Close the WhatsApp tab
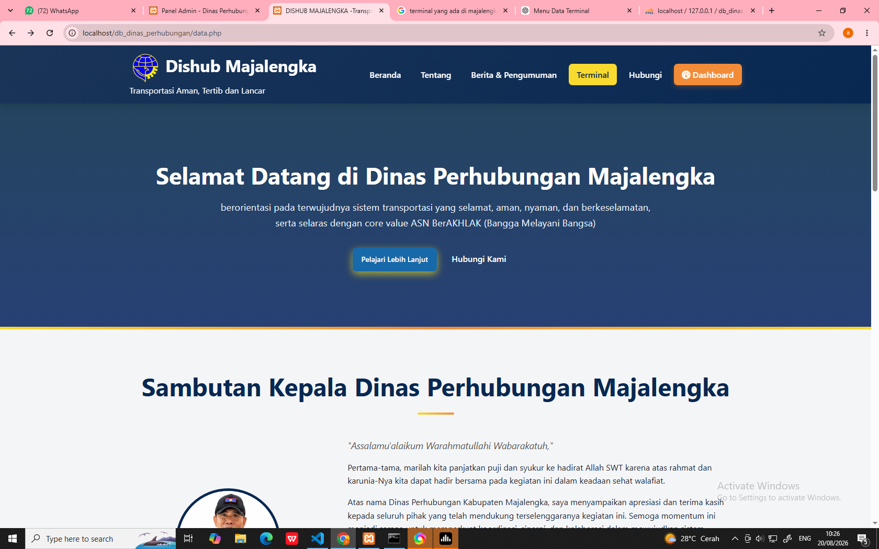Image resolution: width=879 pixels, height=549 pixels. 133,10
